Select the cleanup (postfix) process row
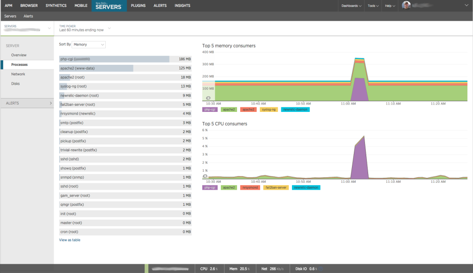This screenshot has height=273, width=473. [125, 132]
